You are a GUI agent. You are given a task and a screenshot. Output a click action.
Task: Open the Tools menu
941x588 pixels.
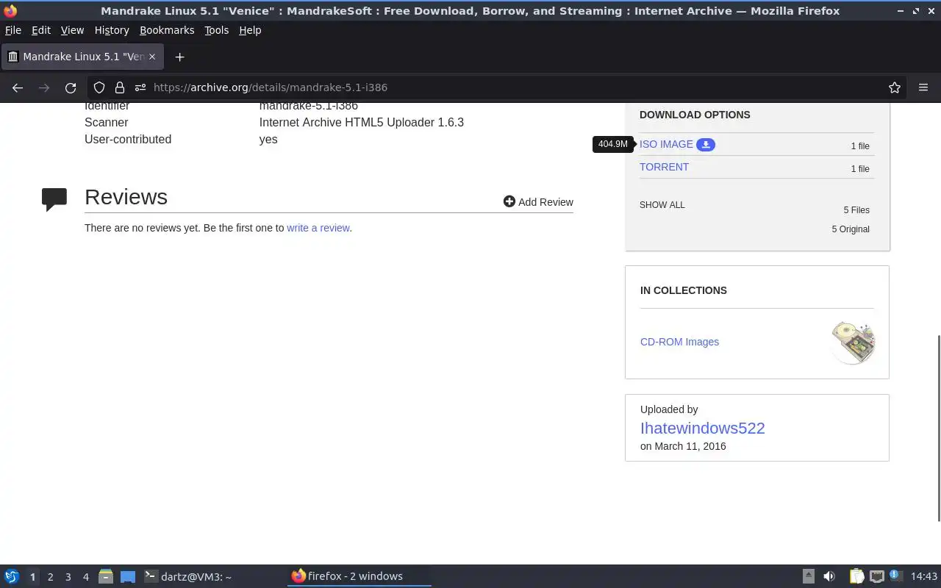[216, 30]
